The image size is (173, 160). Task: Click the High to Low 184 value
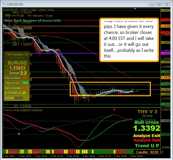click(x=25, y=83)
